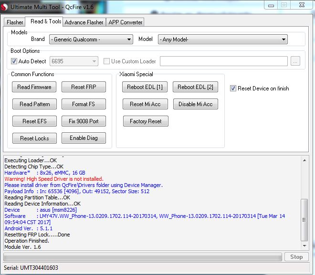Click the Reset Locks button
Screen dimensions: 315x275
pyautogui.click(x=34, y=138)
